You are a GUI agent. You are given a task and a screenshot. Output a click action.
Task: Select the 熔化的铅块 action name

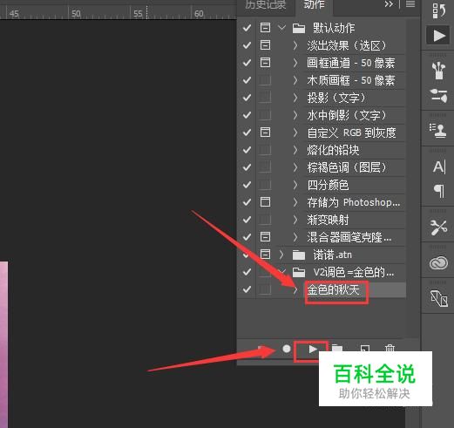(333, 150)
